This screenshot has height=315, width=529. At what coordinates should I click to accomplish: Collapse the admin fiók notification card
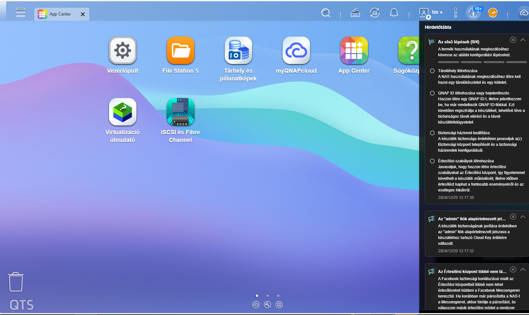coord(523,217)
